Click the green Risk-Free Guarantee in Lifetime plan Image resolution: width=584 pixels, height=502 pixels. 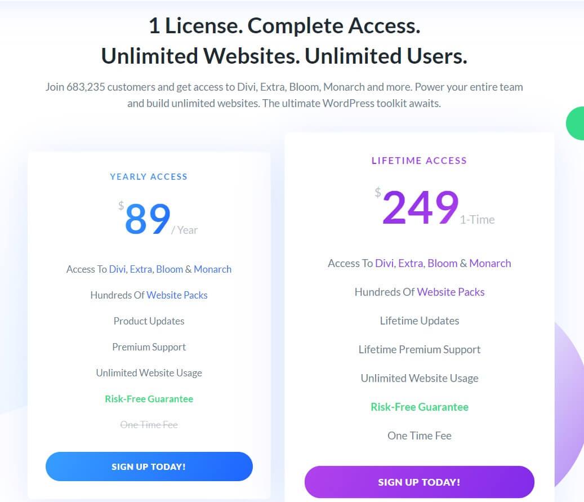point(420,407)
